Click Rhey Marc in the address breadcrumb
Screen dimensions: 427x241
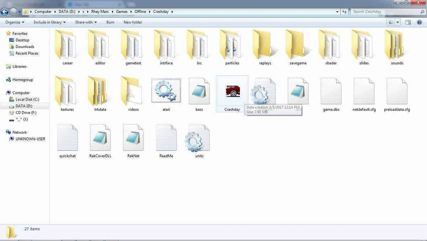(x=100, y=11)
